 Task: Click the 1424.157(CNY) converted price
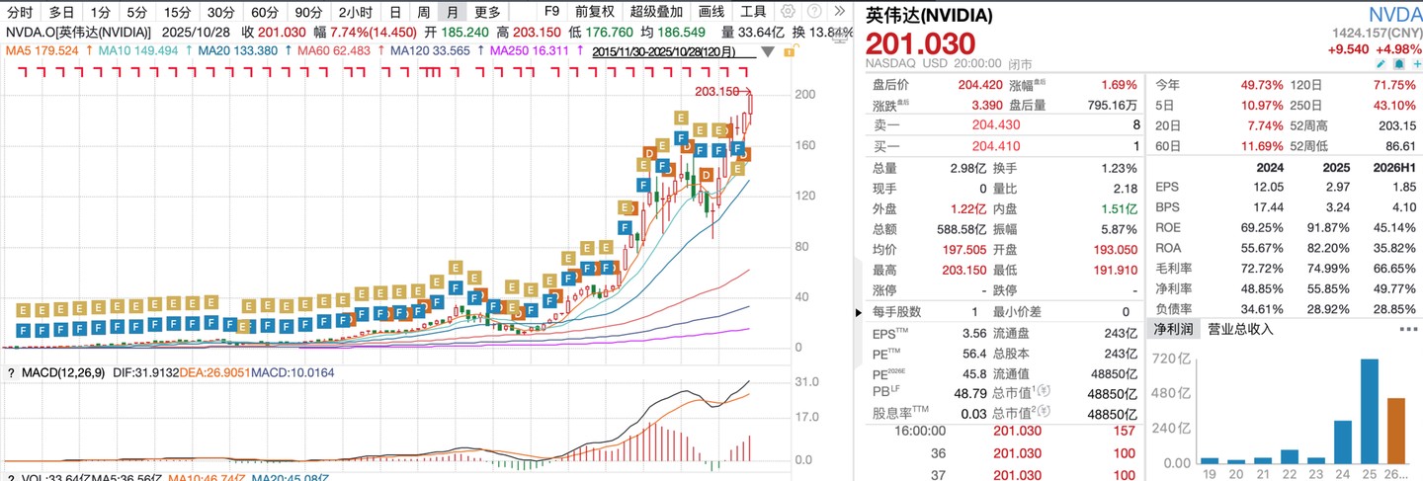pyautogui.click(x=1376, y=34)
